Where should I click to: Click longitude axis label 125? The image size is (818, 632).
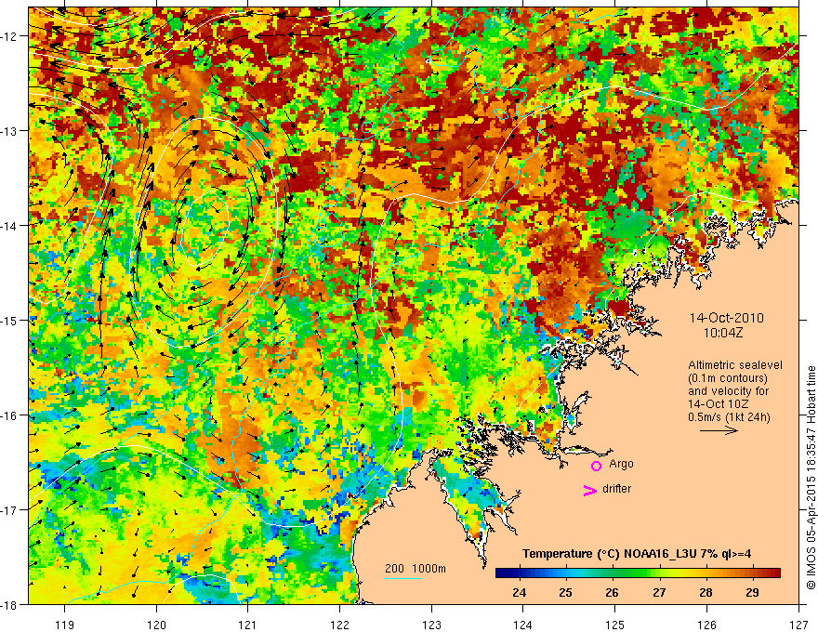tap(615, 625)
